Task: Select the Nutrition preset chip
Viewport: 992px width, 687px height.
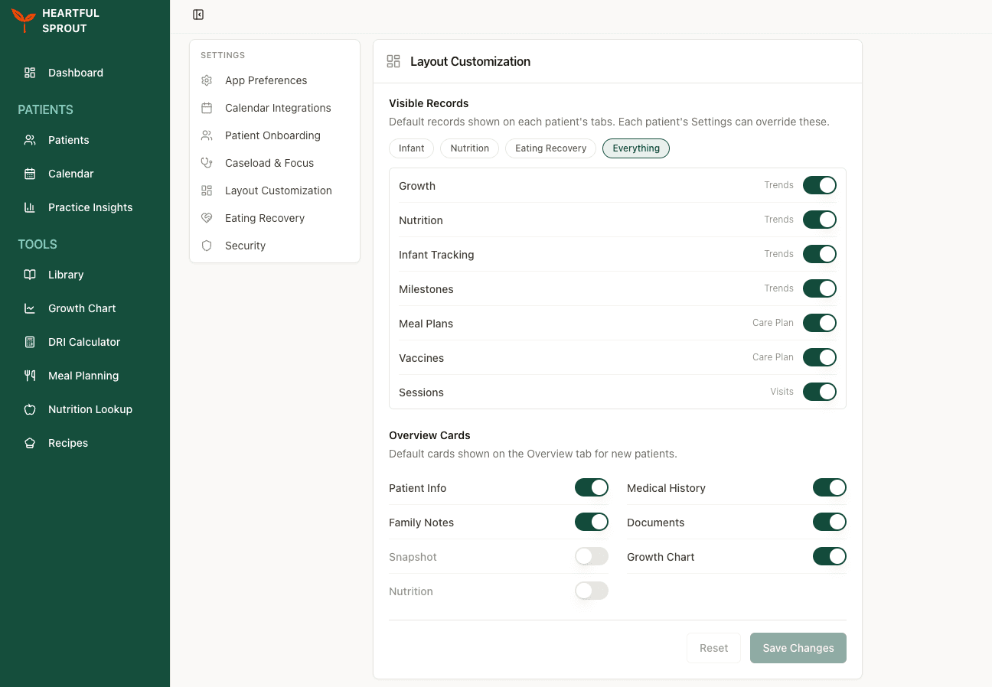Action: point(470,148)
